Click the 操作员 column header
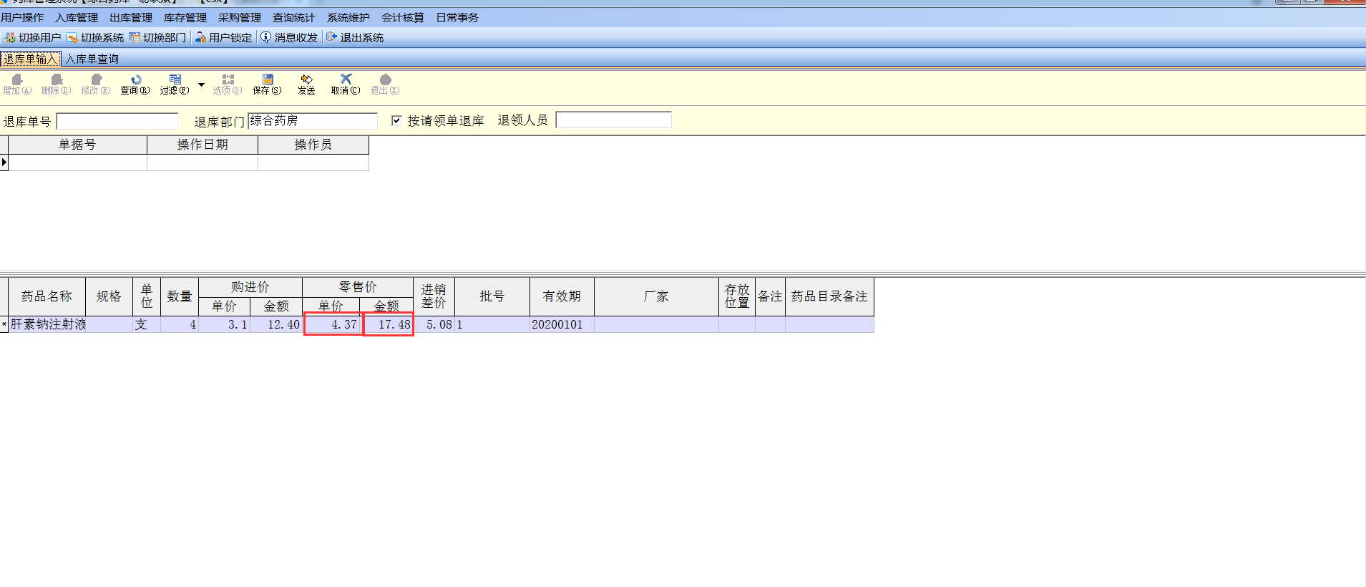The image size is (1366, 587). (313, 145)
